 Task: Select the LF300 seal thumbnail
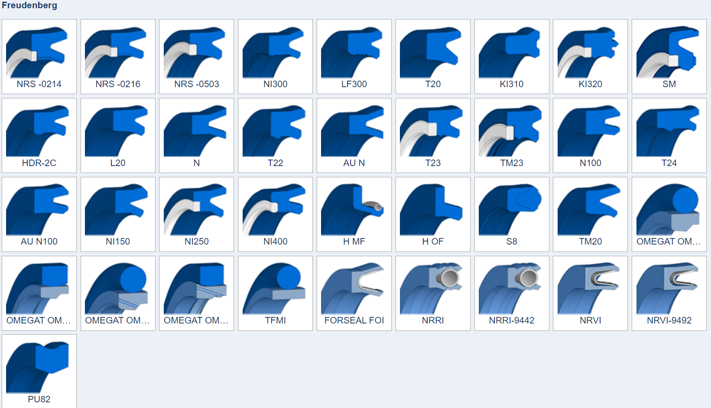(354, 56)
